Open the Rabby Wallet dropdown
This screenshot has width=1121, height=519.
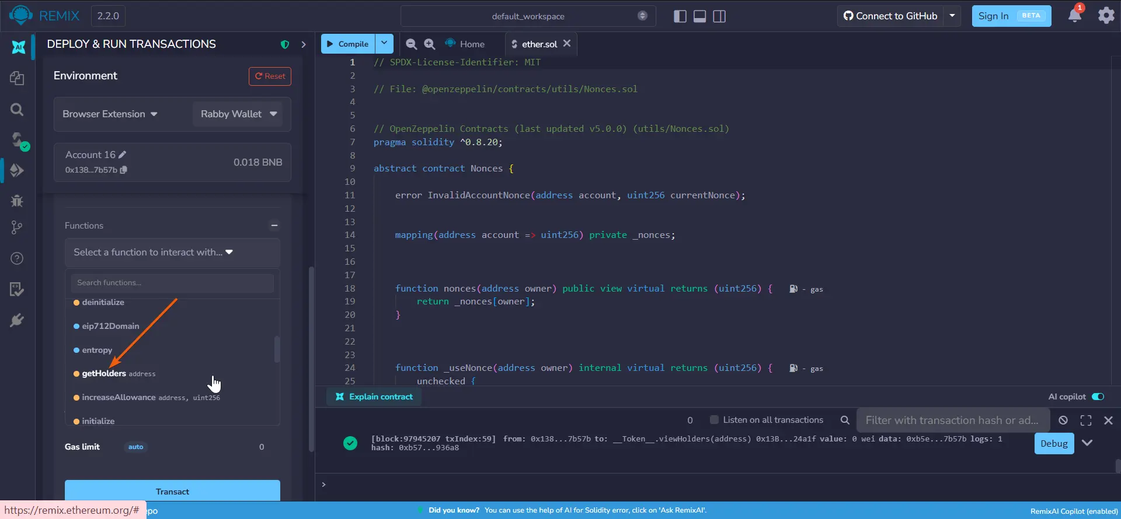(x=238, y=114)
